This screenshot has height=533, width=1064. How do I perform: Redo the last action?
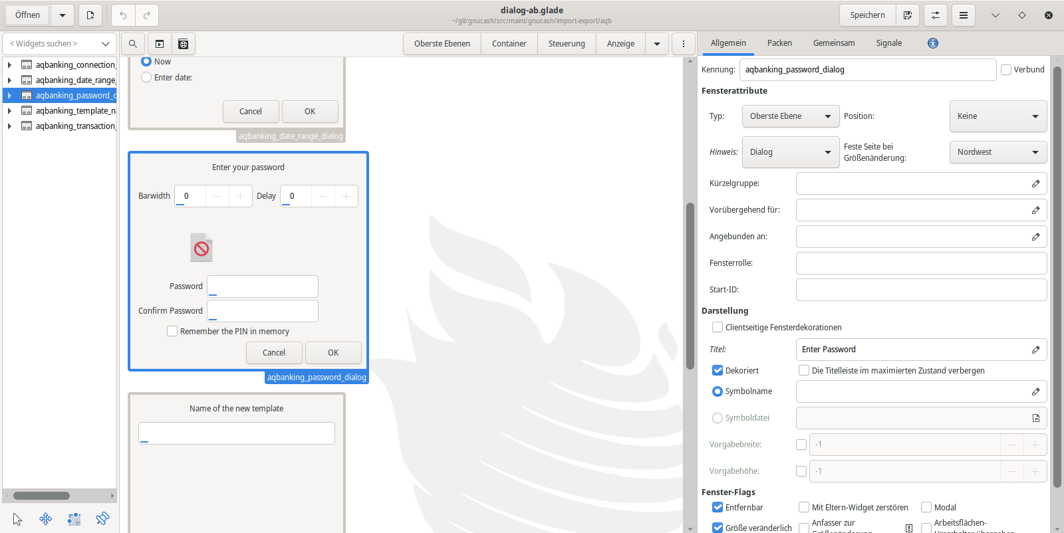click(x=147, y=15)
